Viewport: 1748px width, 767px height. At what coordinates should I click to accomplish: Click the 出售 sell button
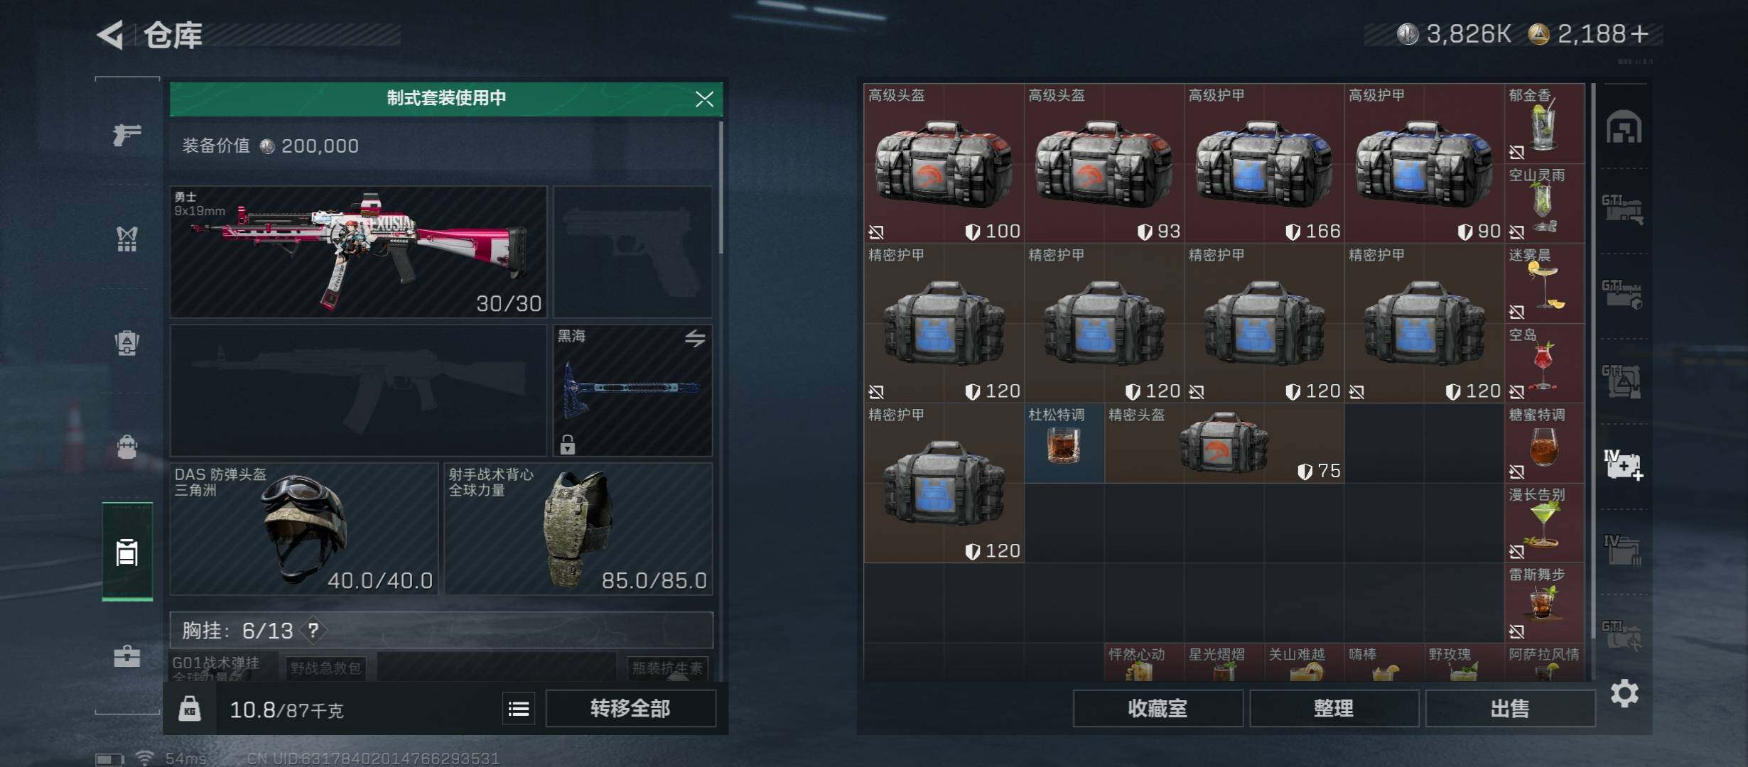(x=1510, y=709)
